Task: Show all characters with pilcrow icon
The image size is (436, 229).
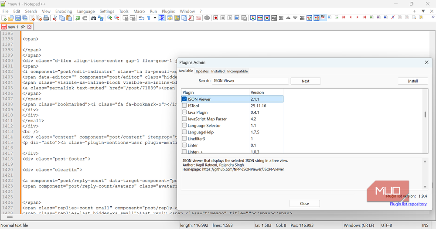Action: tap(149, 18)
